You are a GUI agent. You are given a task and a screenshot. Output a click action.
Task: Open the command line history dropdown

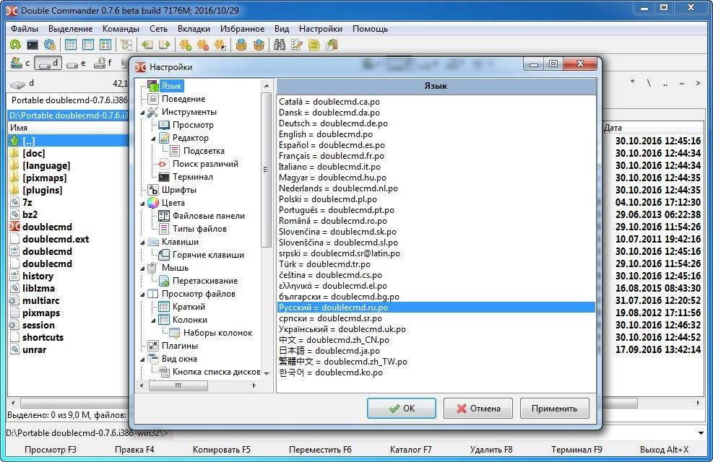point(701,433)
